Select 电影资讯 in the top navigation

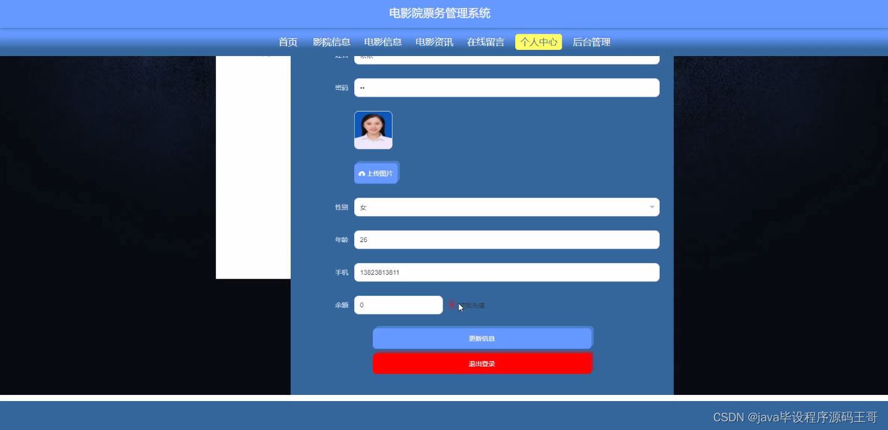(434, 42)
